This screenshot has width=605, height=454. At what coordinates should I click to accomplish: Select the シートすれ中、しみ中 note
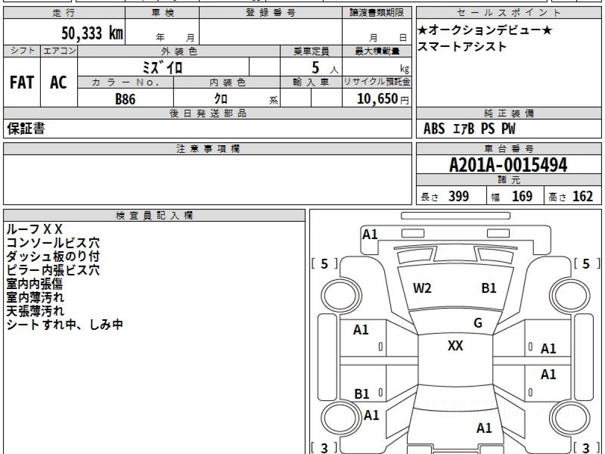pos(65,325)
